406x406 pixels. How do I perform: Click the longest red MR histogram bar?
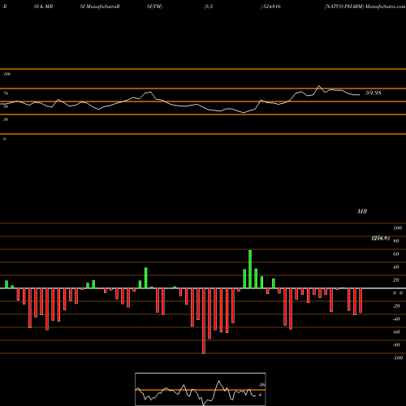pos(204,321)
